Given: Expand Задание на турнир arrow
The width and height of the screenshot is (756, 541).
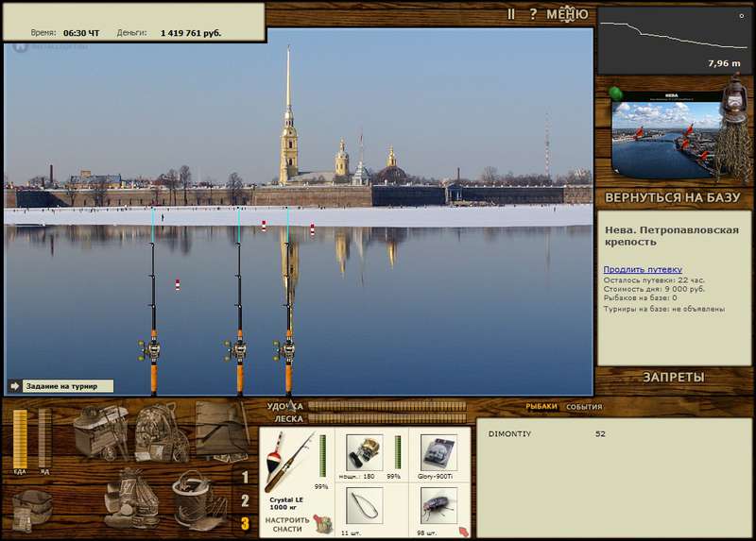Looking at the screenshot, I should click(x=14, y=386).
